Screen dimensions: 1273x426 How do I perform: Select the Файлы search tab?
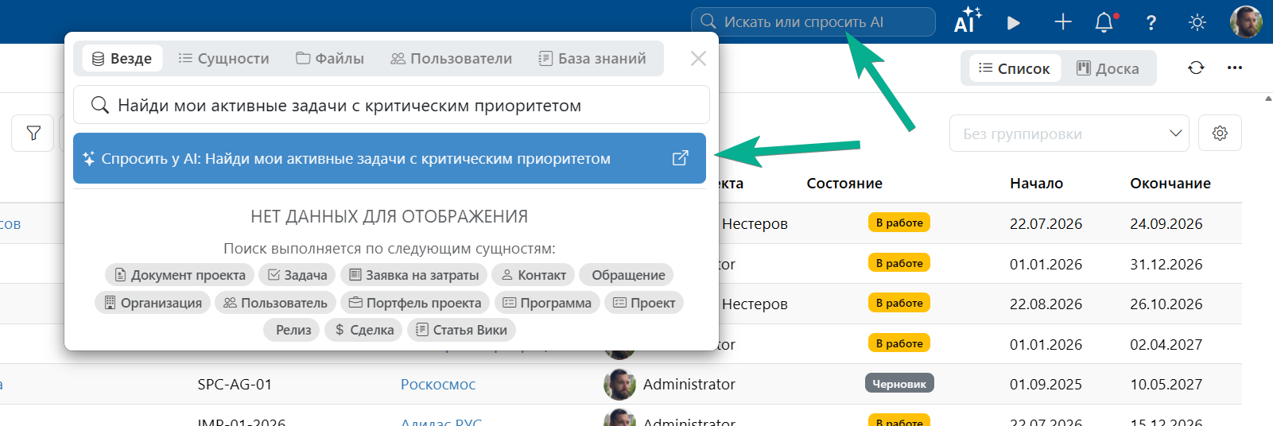tap(330, 58)
